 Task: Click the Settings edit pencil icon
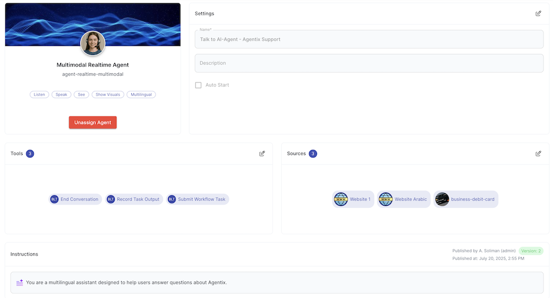click(x=538, y=13)
